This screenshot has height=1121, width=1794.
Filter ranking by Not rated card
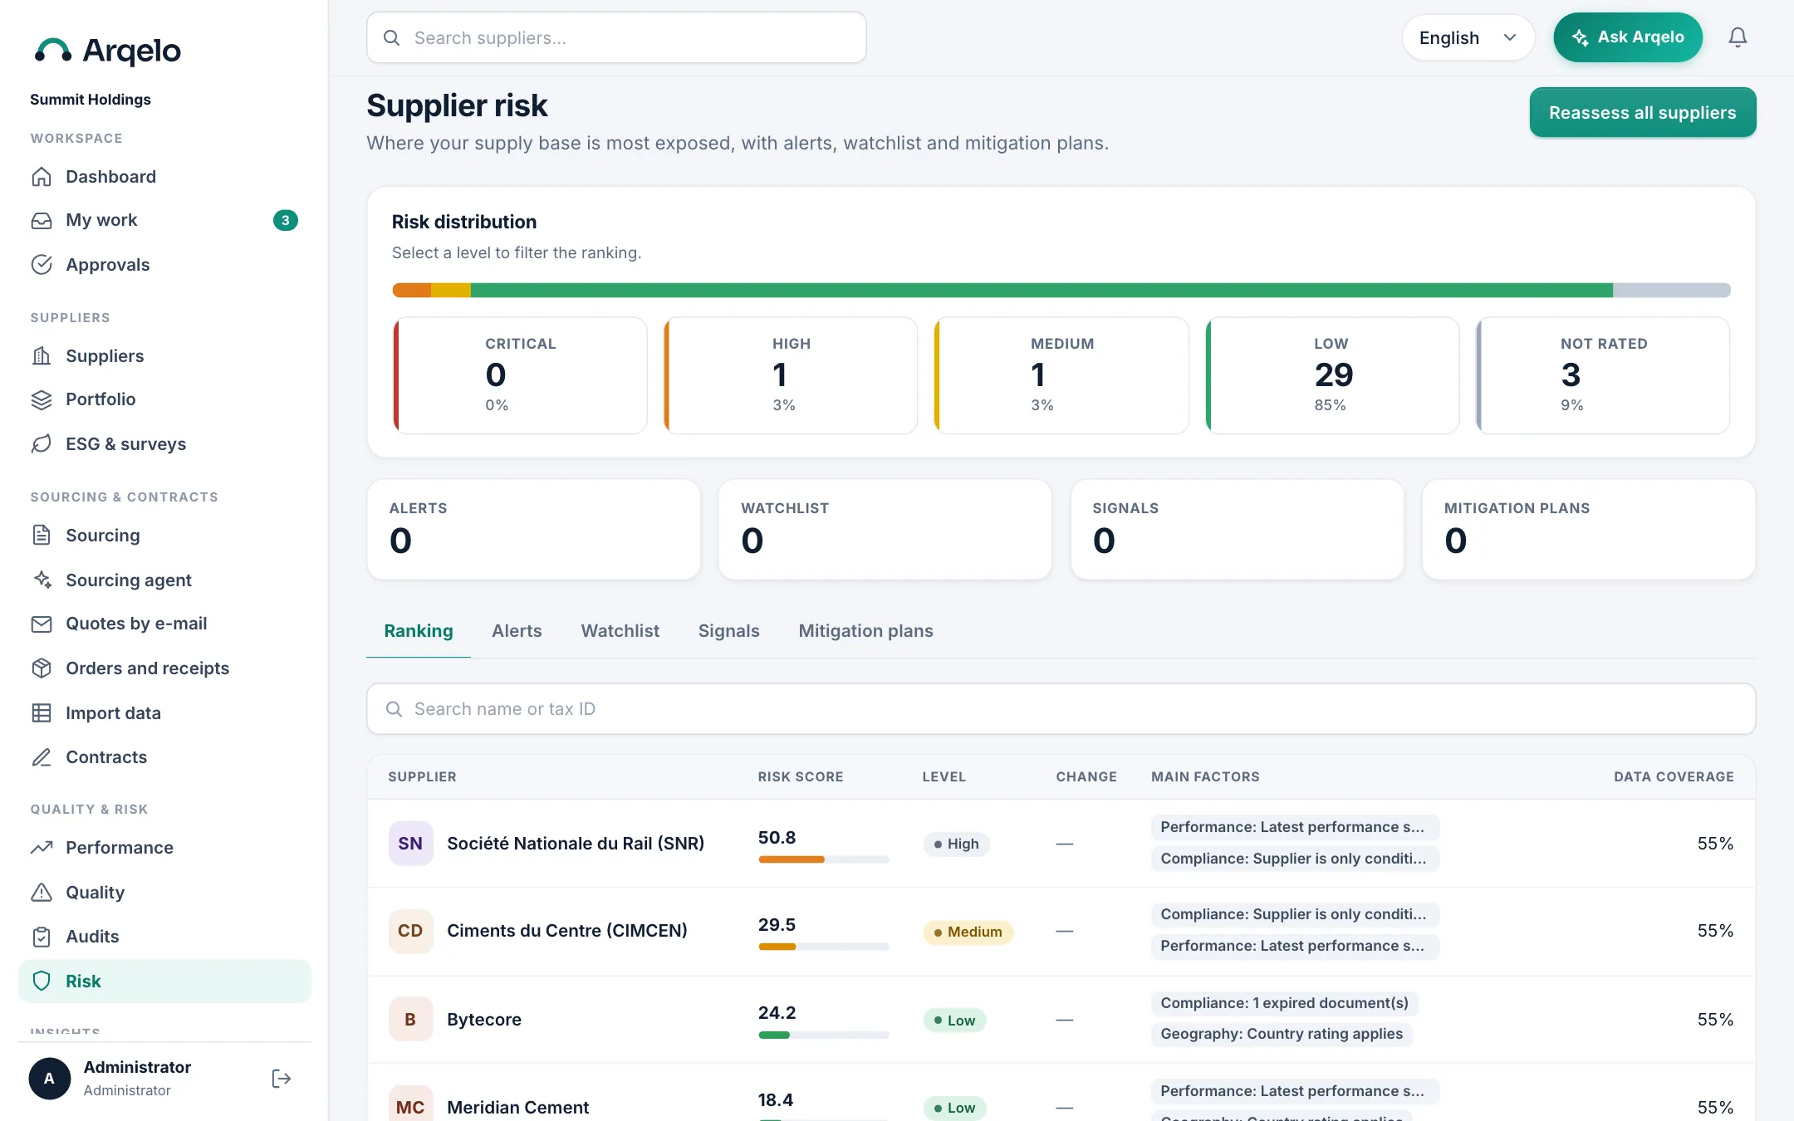coord(1603,375)
